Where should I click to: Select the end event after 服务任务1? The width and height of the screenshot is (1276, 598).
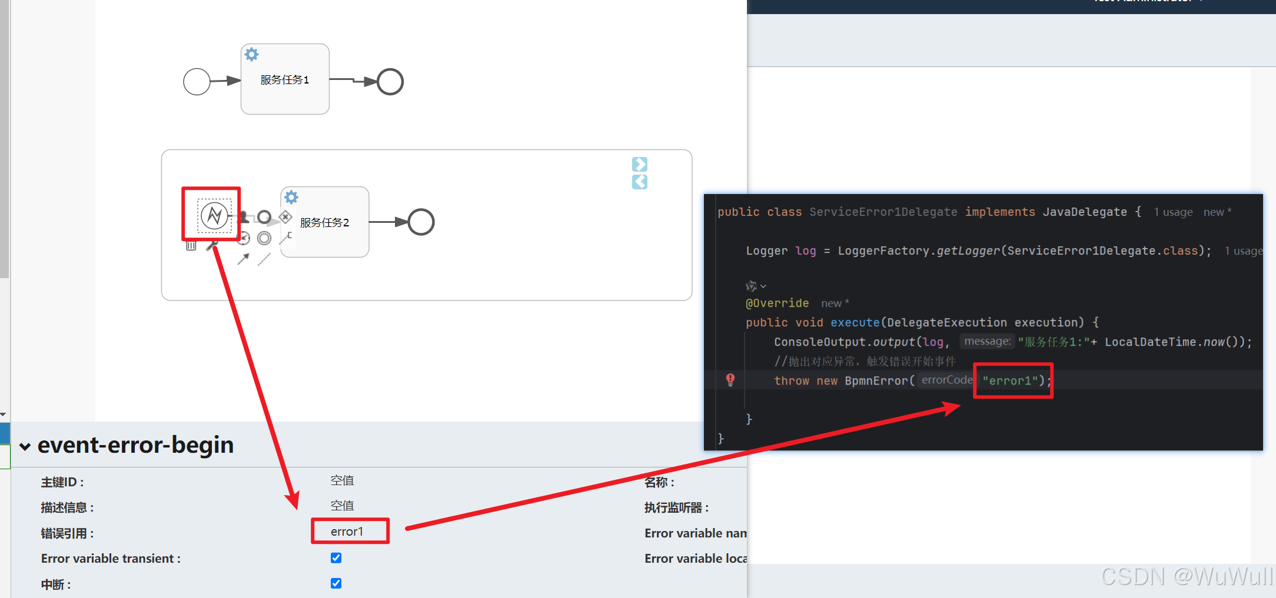390,82
